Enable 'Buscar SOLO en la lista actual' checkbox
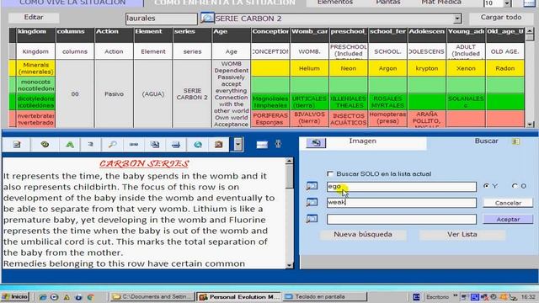The width and height of the screenshot is (539, 303). (330, 173)
